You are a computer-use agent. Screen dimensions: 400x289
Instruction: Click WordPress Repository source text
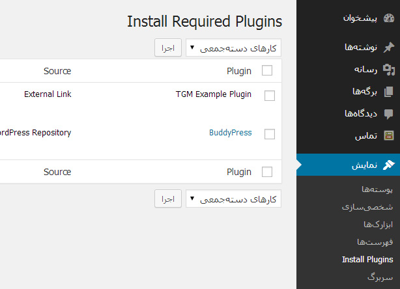click(x=35, y=133)
